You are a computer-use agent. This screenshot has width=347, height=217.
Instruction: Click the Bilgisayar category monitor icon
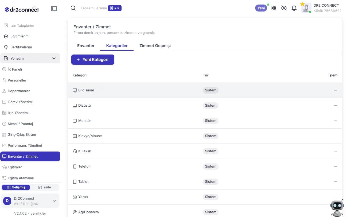pyautogui.click(x=75, y=90)
